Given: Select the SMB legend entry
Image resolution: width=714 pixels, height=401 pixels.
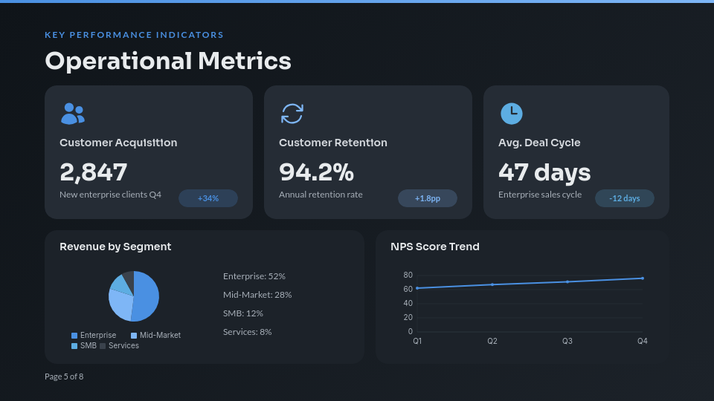Looking at the screenshot, I should pos(84,346).
